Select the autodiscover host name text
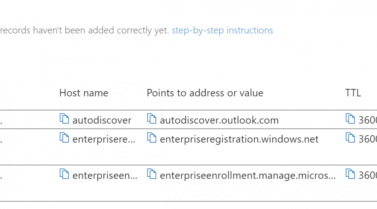The height and width of the screenshot is (209, 377). coord(102,120)
